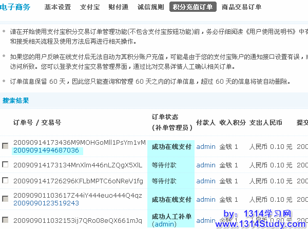Viewport: 308px width, 229px height.
Task: Open the (admin) 补单管理员 link
Action: coord(164,224)
